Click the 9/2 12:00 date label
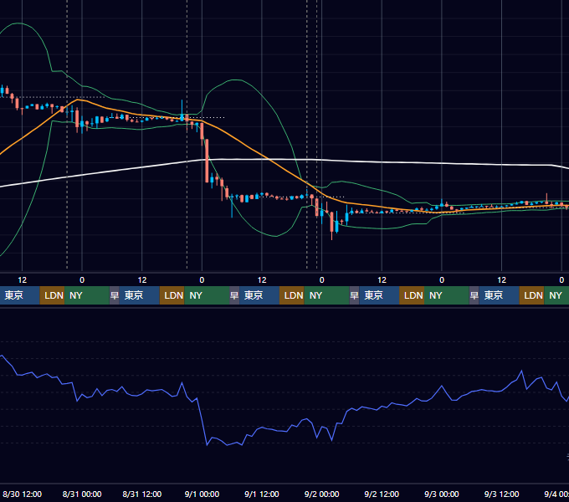 (x=382, y=494)
